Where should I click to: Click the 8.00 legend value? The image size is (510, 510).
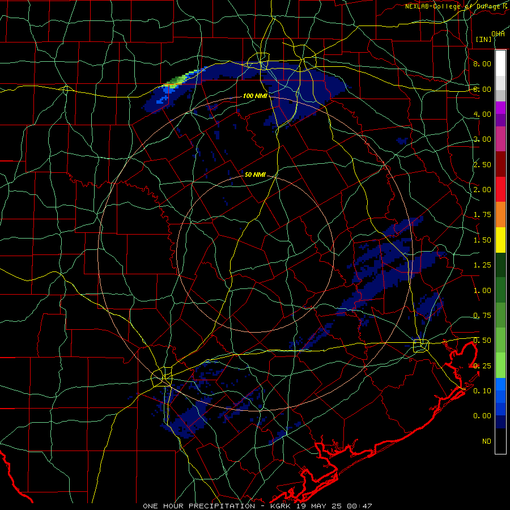pos(482,63)
